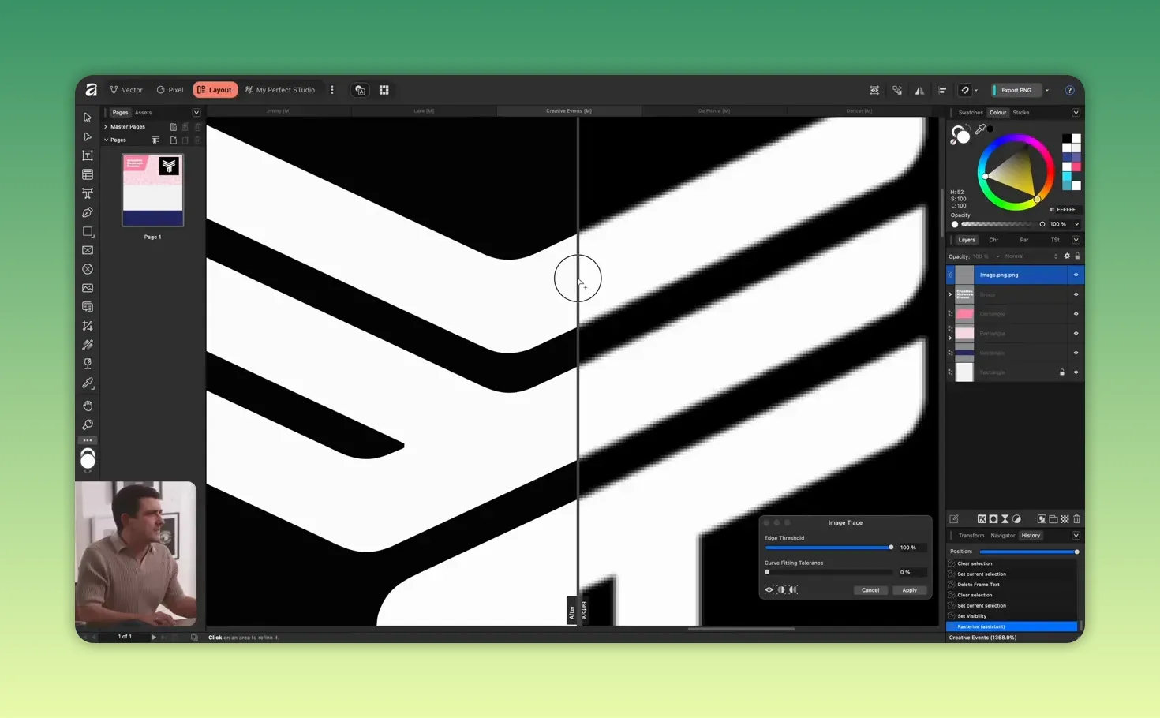Open the Pages panel options dropdown
This screenshot has height=718, width=1160.
196,113
